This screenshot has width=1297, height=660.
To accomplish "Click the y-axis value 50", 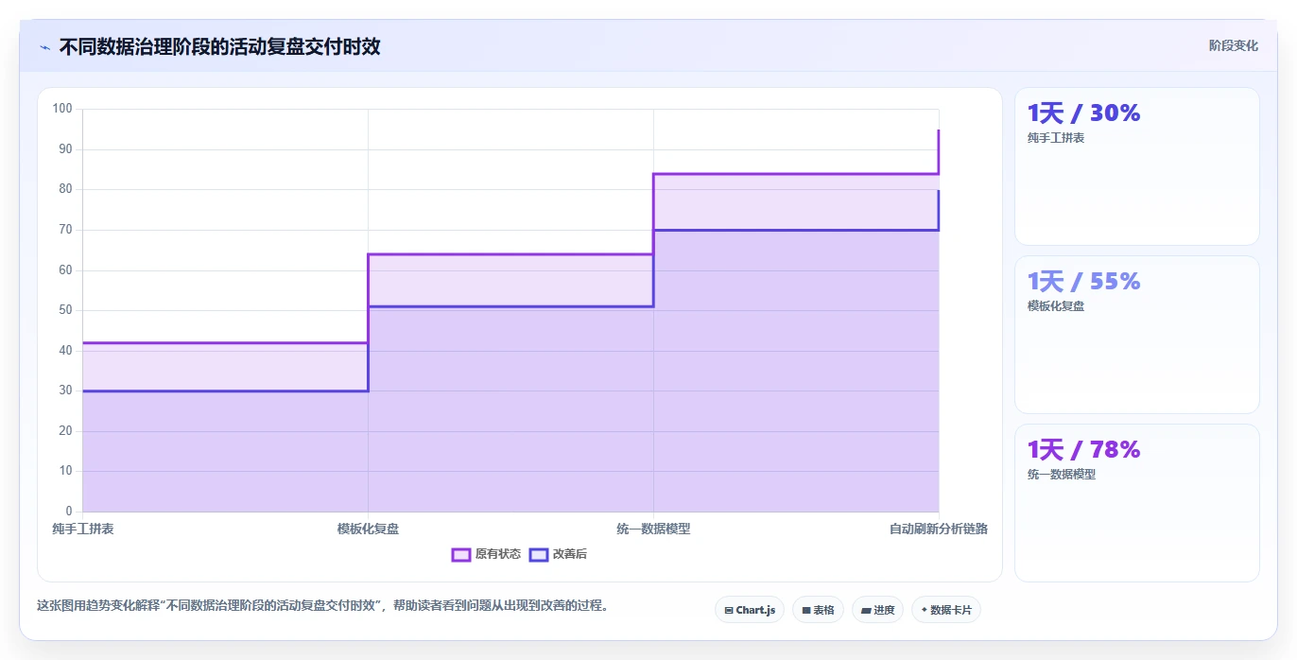I will (x=65, y=310).
